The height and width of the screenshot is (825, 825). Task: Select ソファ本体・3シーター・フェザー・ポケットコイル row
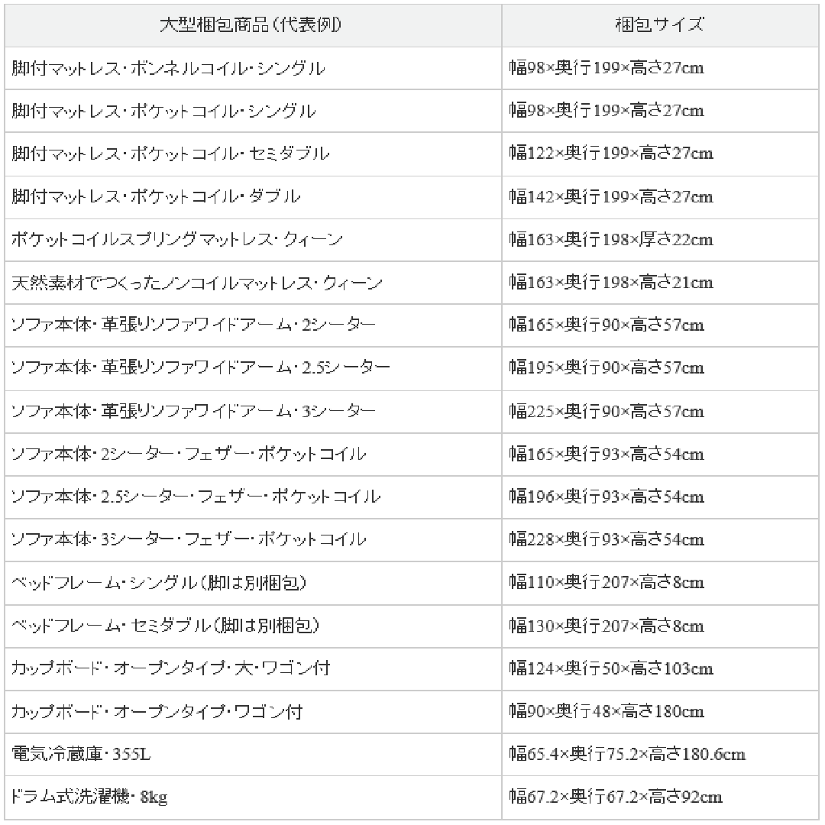pos(412,540)
